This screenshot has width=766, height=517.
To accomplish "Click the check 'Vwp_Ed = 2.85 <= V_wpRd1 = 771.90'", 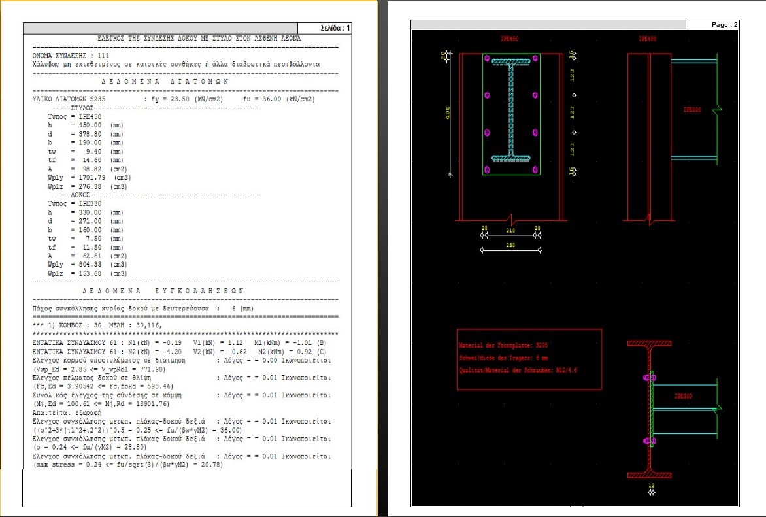I will (99, 369).
